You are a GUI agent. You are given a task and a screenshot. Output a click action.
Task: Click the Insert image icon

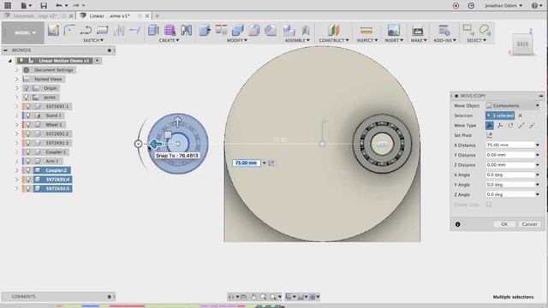[394, 31]
